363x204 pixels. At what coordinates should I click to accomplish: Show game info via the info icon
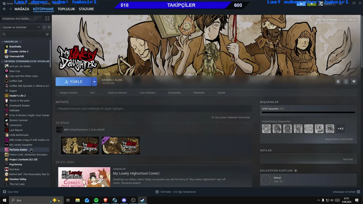tap(346, 82)
